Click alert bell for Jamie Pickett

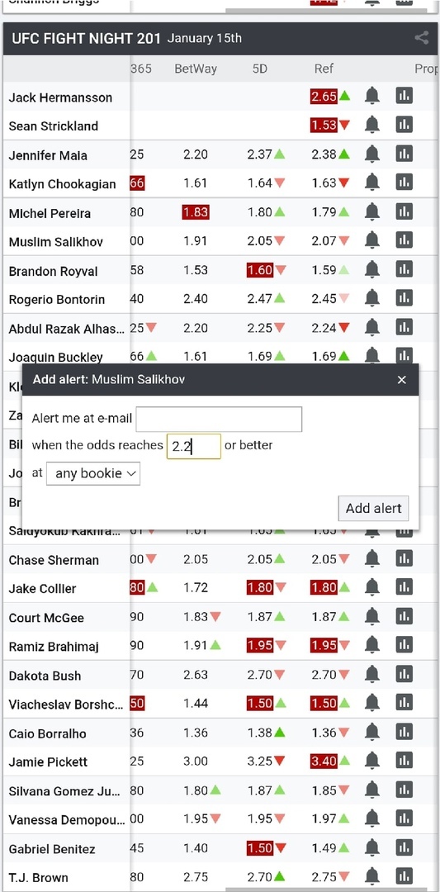point(372,761)
